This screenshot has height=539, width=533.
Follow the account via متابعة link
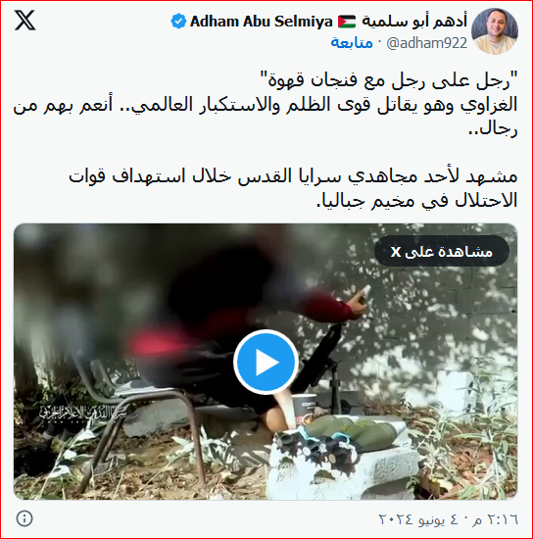pos(352,43)
